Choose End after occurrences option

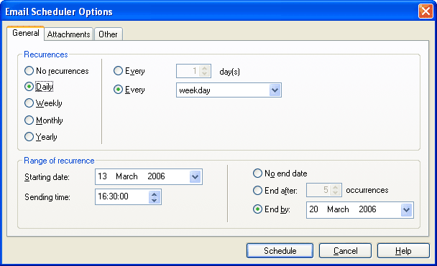(x=275, y=191)
